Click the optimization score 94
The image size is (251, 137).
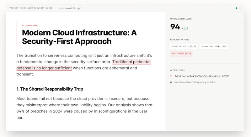175,27
